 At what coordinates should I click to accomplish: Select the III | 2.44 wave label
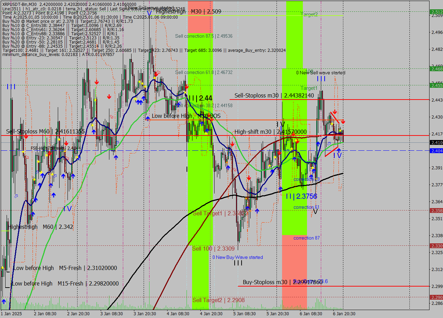200,98
